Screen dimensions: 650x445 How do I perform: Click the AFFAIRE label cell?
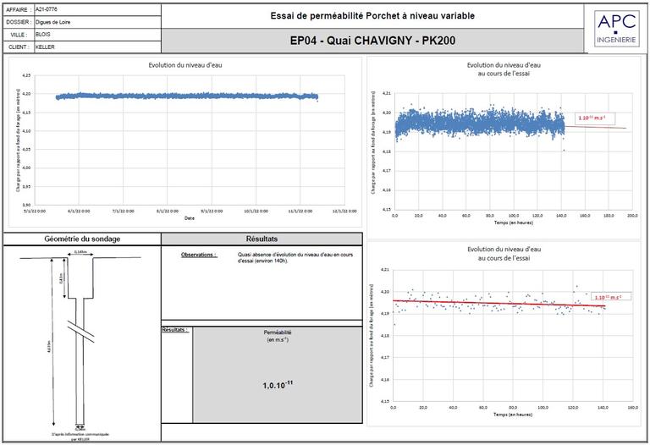19,9
